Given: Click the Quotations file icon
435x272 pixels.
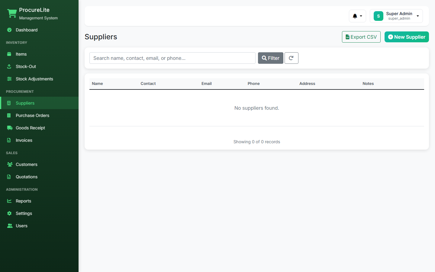Looking at the screenshot, I should click(x=9, y=177).
